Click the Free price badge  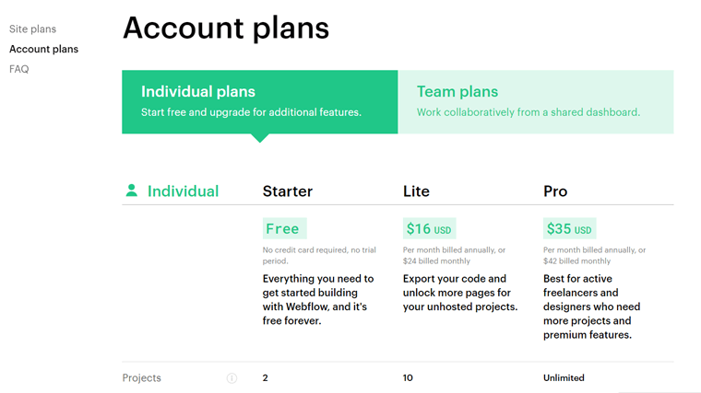[283, 228]
